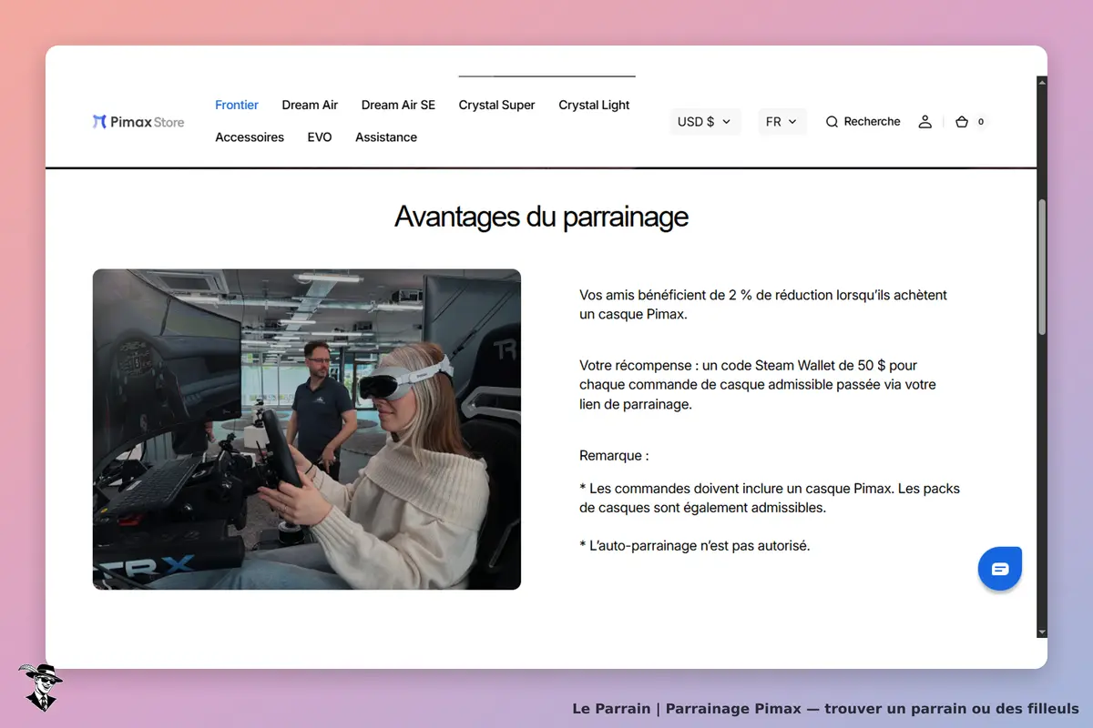
Task: Click the Recherche search button
Action: [863, 122]
